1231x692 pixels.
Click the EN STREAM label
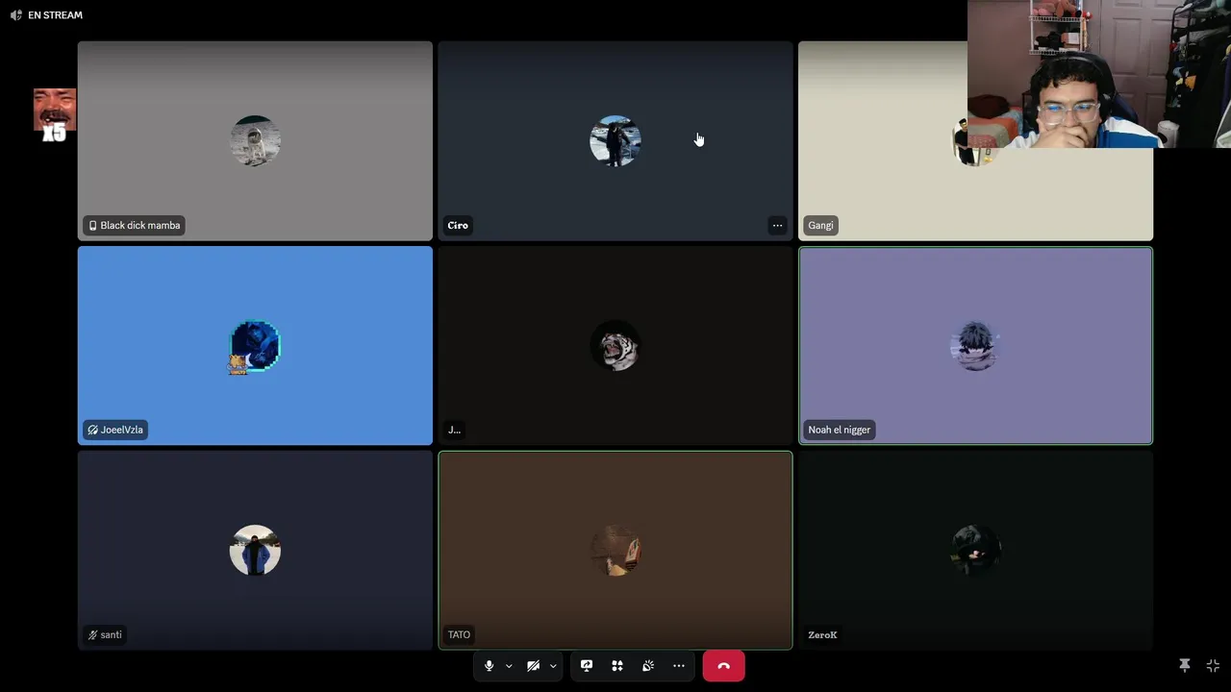55,15
